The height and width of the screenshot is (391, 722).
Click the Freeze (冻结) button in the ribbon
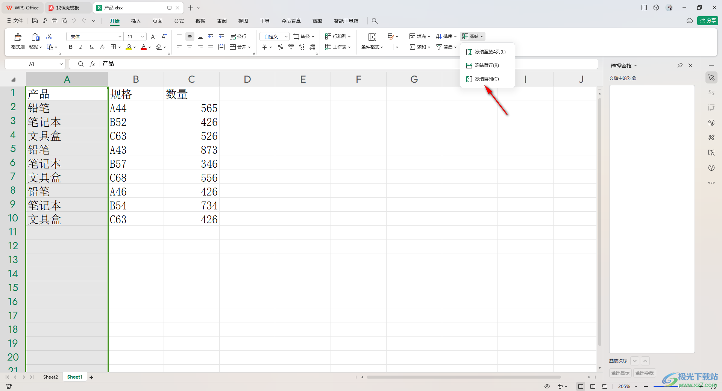(472, 36)
